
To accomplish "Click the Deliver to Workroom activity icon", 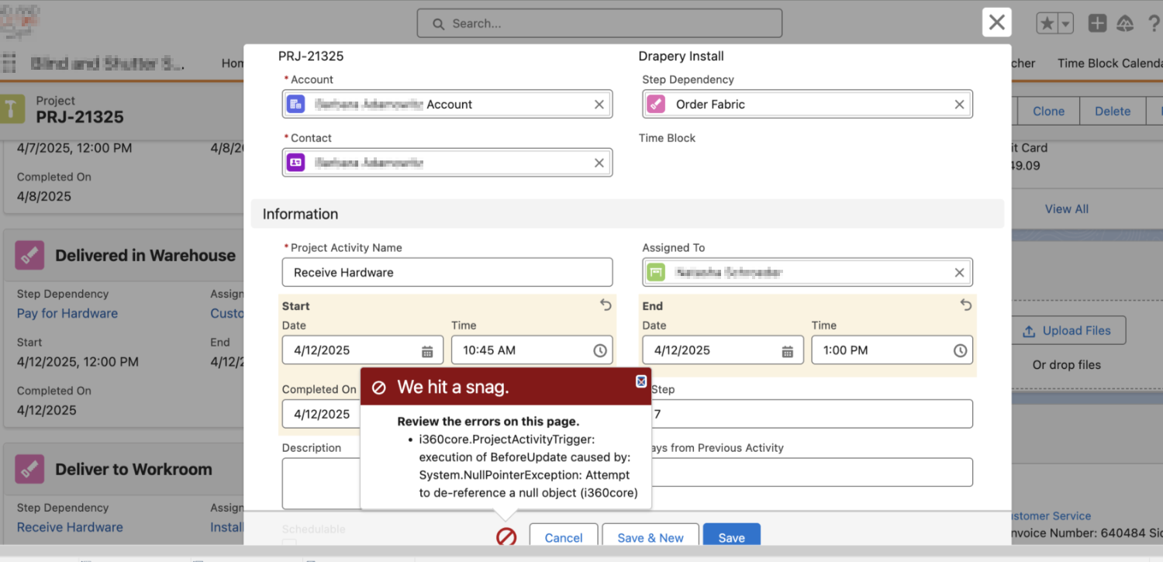I will [29, 469].
